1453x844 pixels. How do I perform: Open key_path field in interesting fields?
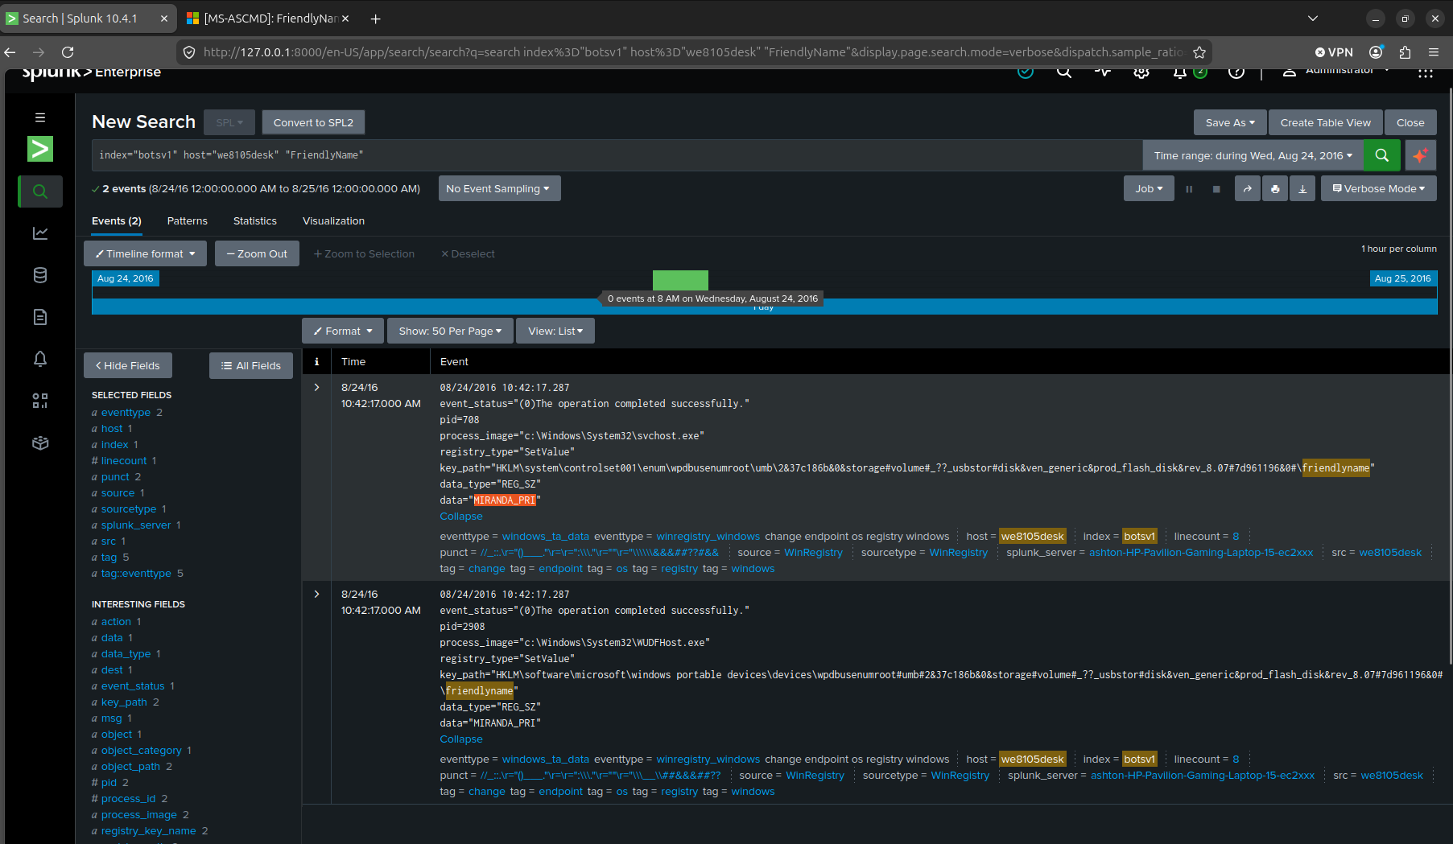coord(124,702)
